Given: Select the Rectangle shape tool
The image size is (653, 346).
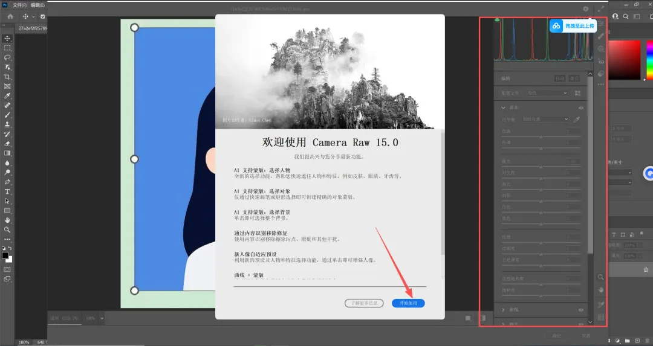Looking at the screenshot, I should 7,210.
